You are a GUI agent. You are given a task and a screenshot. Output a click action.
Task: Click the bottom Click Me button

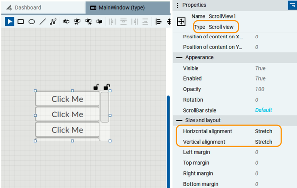tap(67, 130)
